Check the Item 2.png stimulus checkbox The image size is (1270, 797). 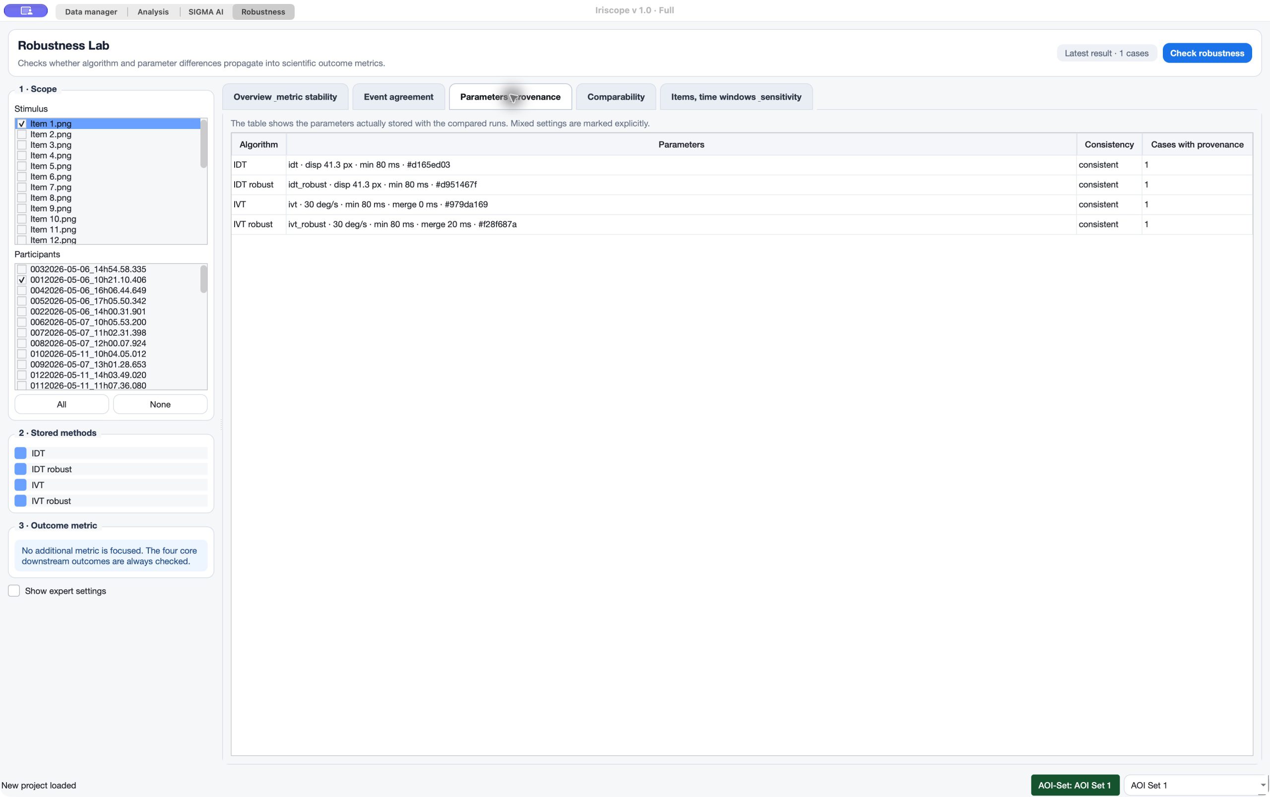tap(22, 134)
